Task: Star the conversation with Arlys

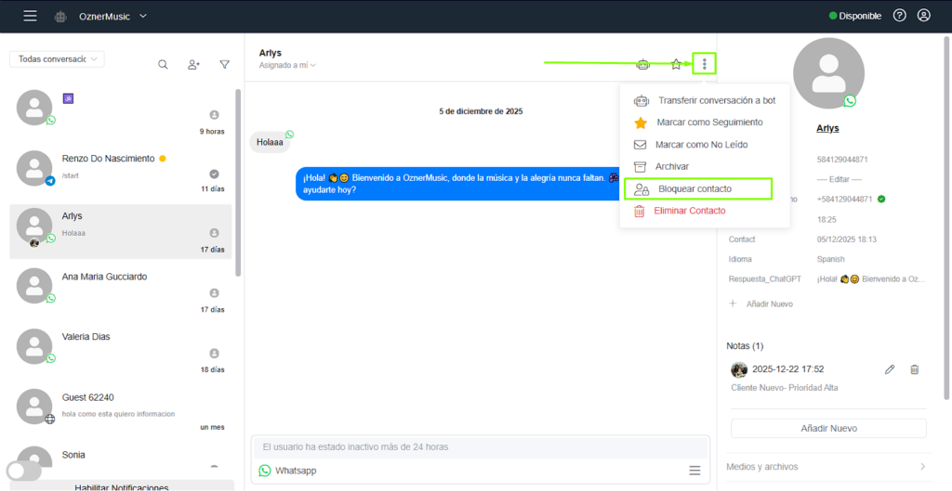Action: coord(676,64)
